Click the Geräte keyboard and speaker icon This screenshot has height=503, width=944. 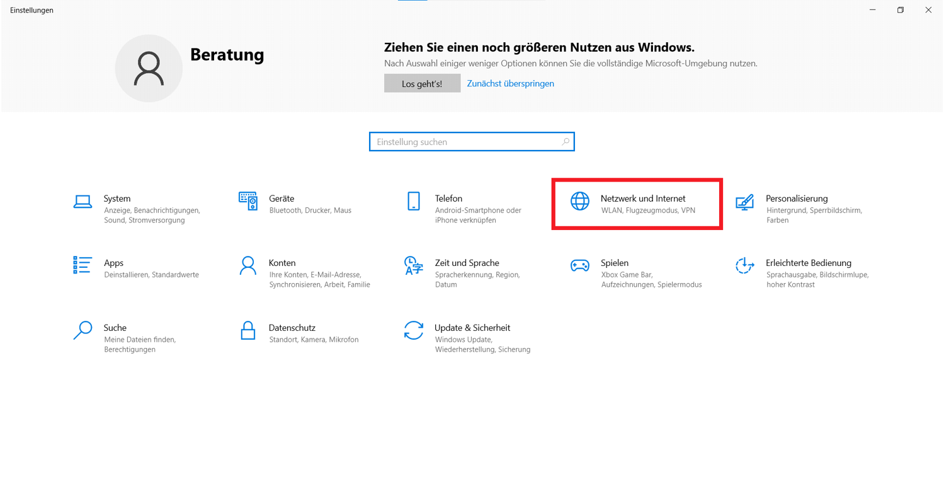(248, 201)
